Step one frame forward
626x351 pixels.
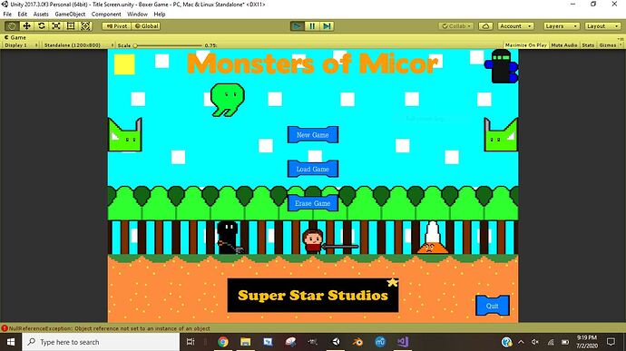click(327, 26)
